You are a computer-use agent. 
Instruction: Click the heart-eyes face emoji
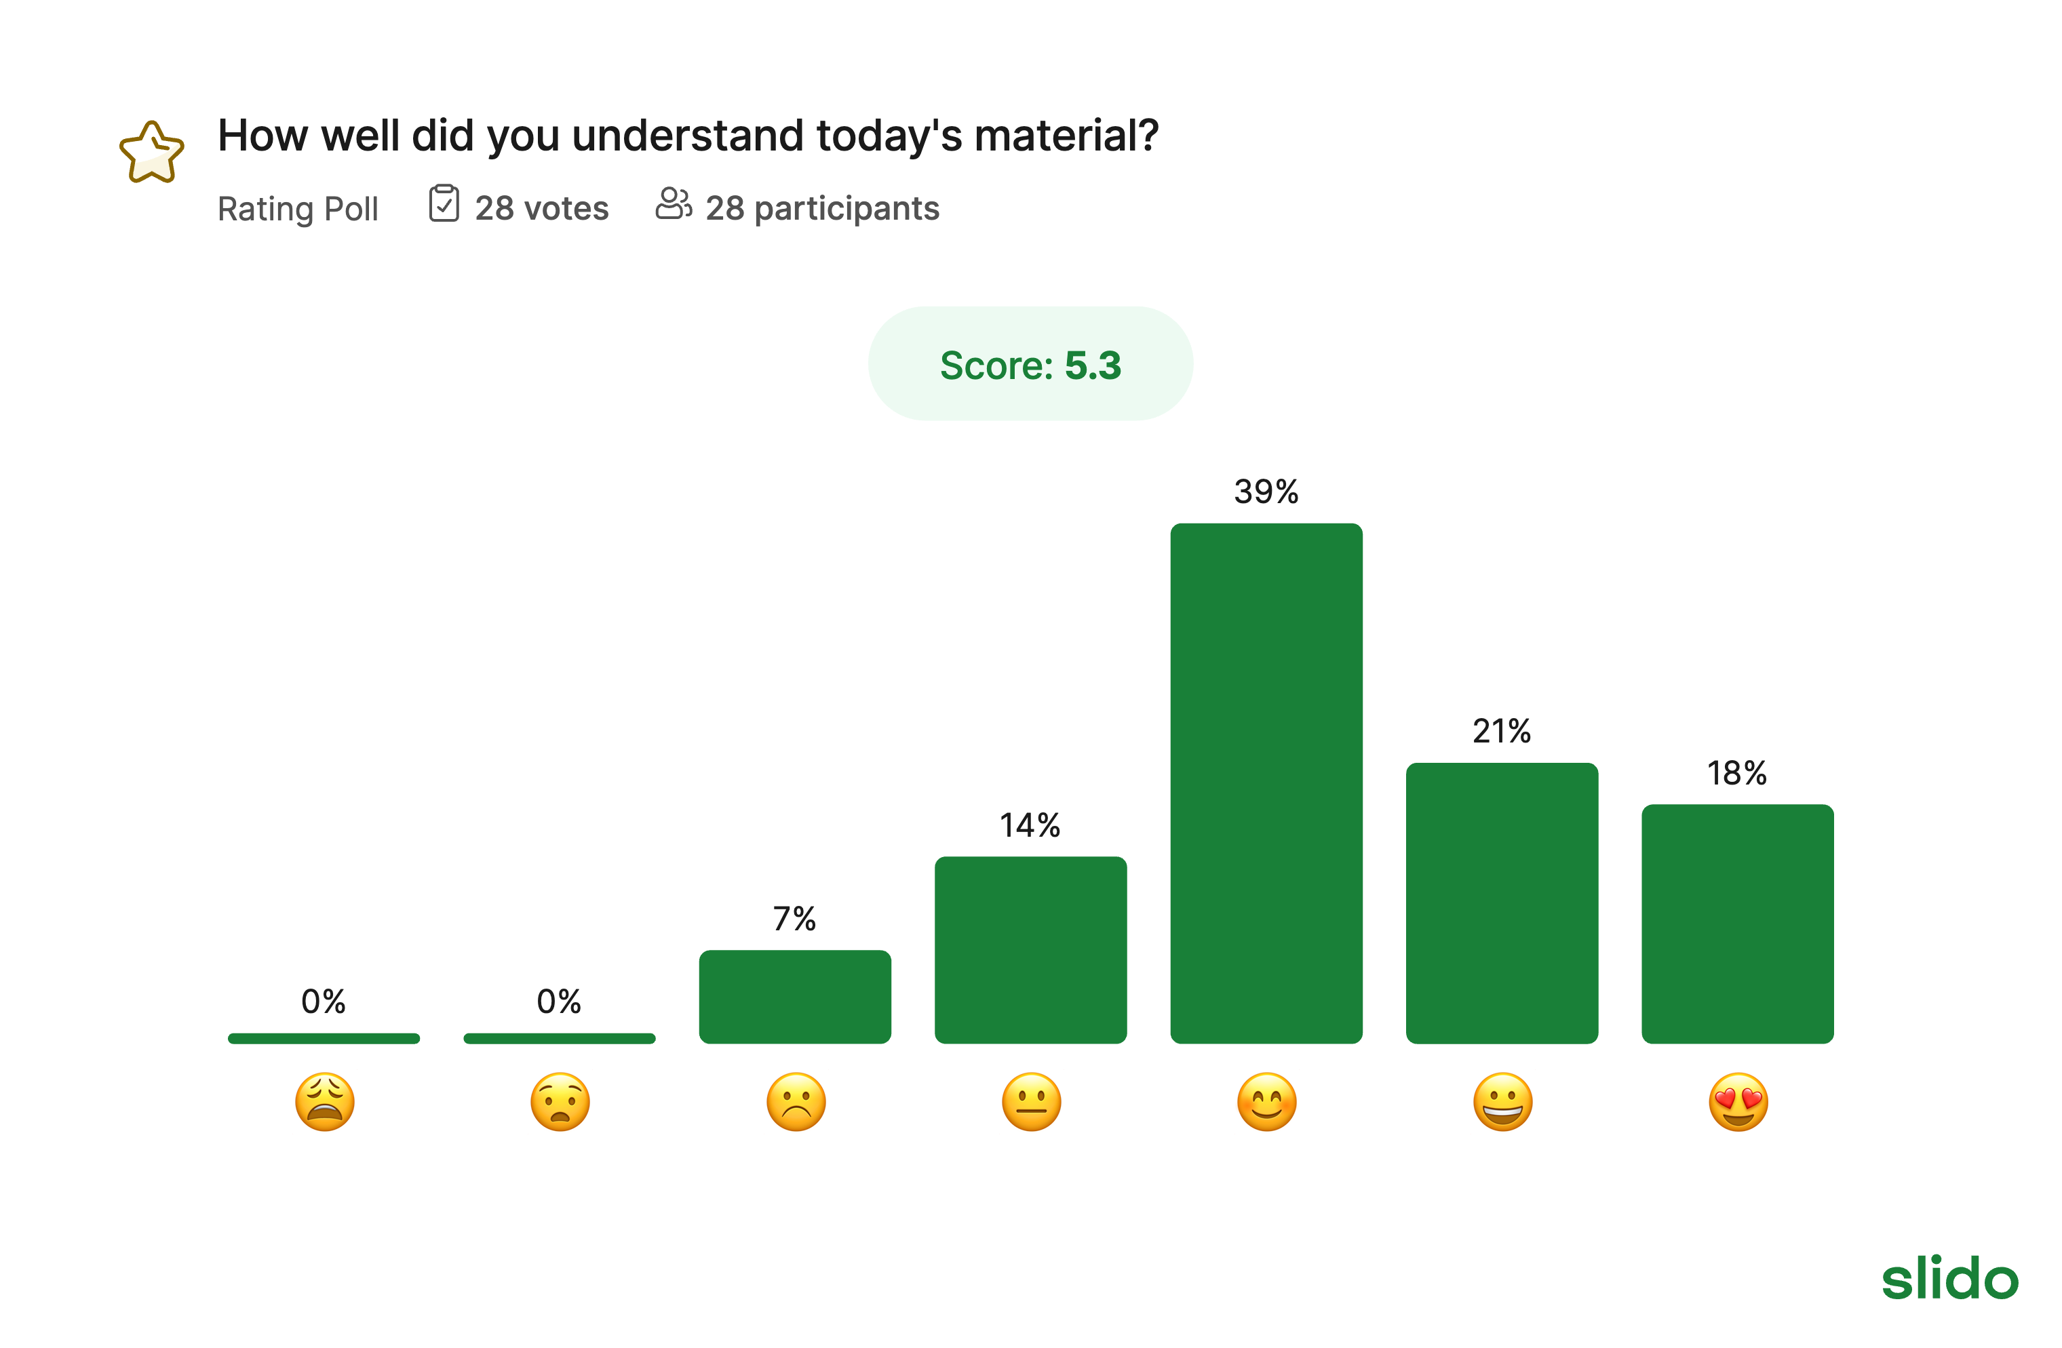[x=1738, y=1102]
